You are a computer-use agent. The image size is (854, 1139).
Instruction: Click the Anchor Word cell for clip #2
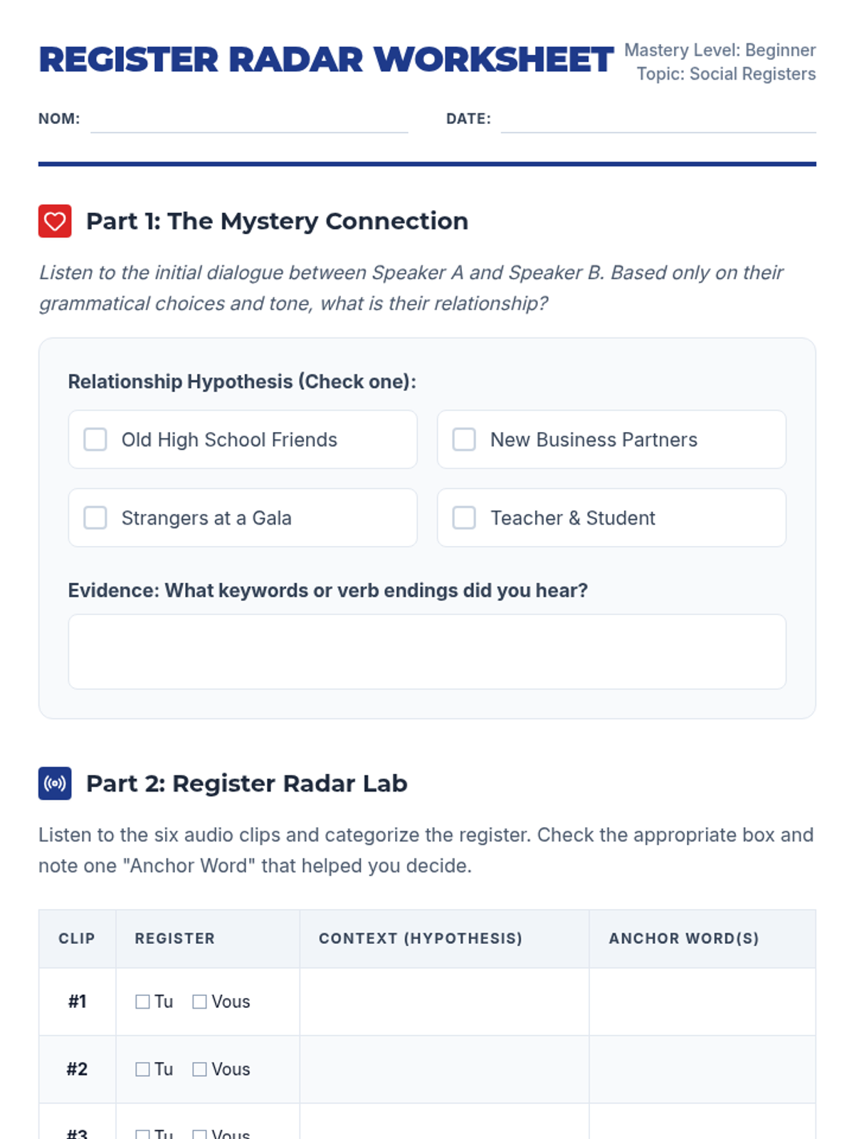[x=702, y=1069]
